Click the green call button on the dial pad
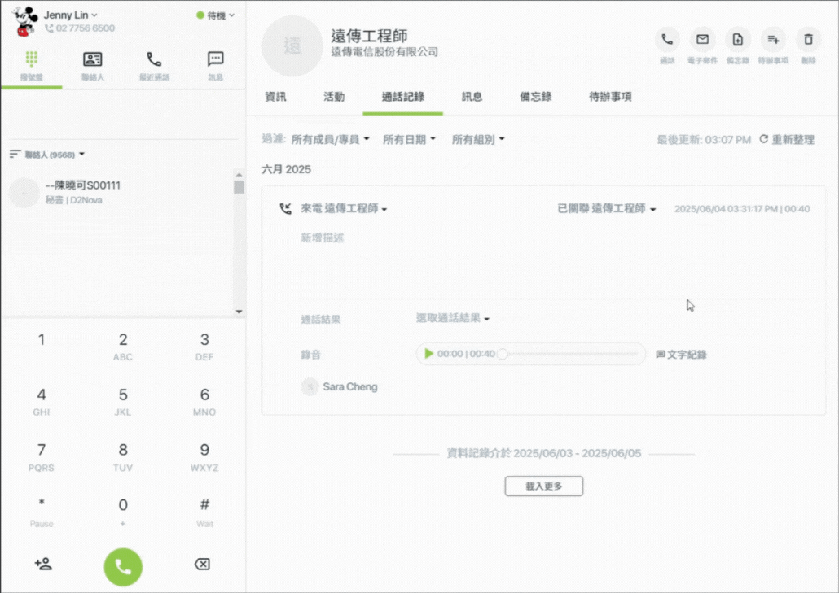The image size is (839, 593). pyautogui.click(x=123, y=567)
